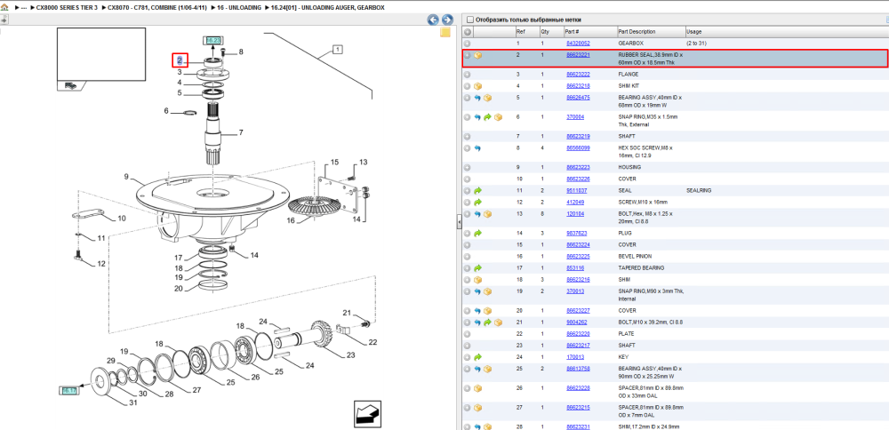
Task: Click box icon in SHIM 86623216 row
Action: tap(478, 280)
